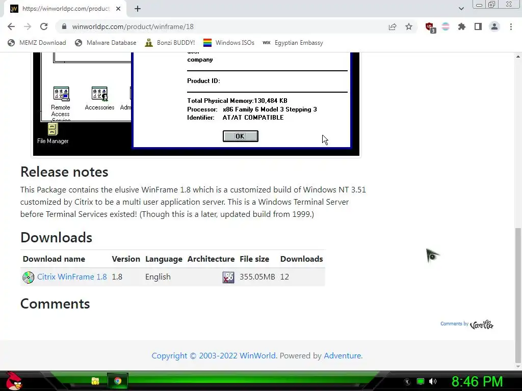Reload the current page
Viewport: 522px width, 391px height.
[x=44, y=26]
